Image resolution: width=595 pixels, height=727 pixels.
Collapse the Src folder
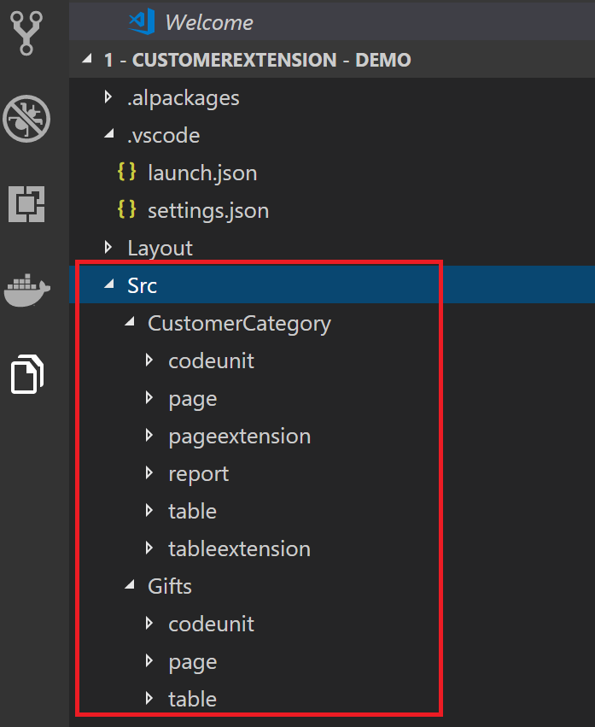(332, 285)
